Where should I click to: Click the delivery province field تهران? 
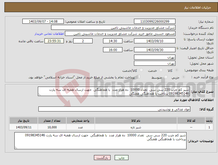[155, 57]
